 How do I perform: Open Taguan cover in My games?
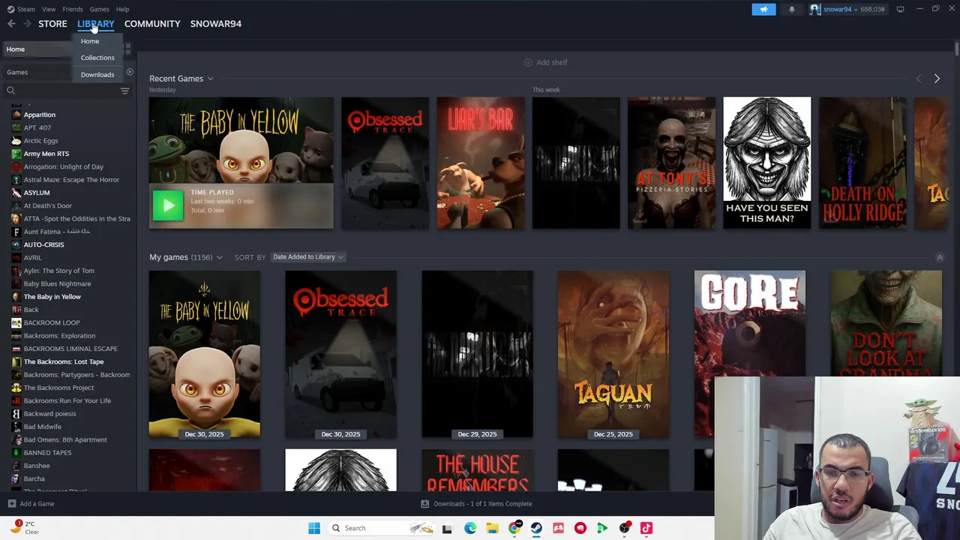(x=613, y=354)
